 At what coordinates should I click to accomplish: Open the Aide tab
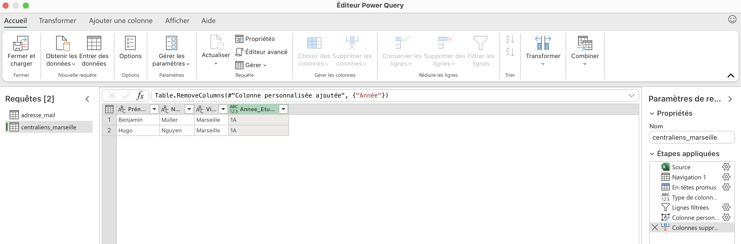[x=209, y=21]
